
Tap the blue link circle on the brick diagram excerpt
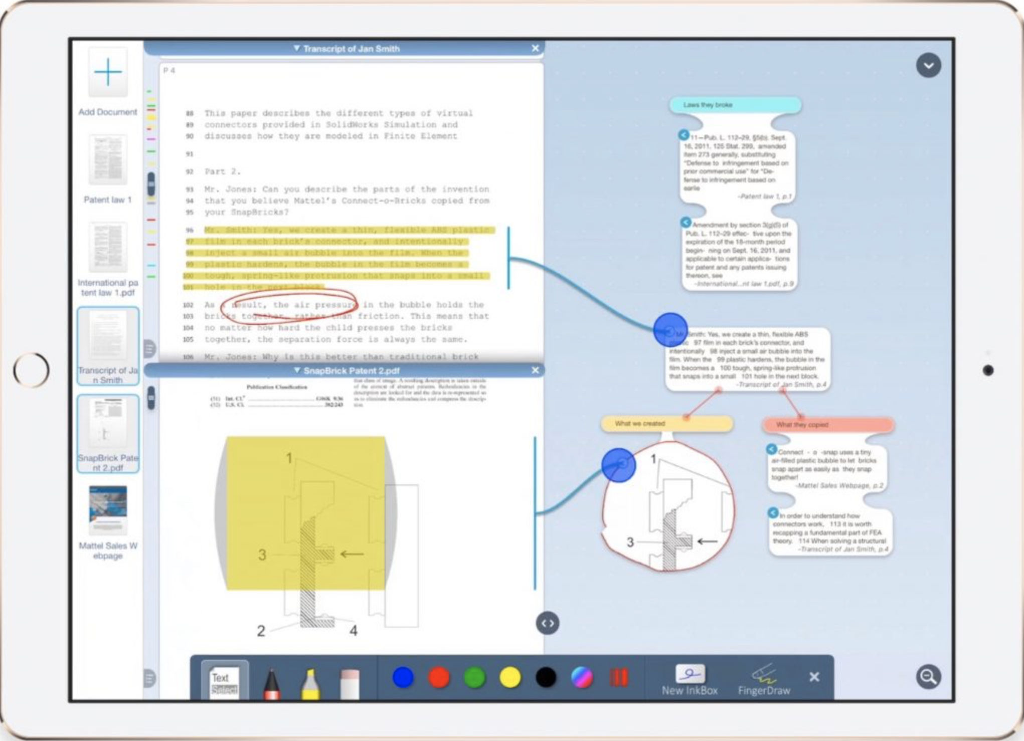pyautogui.click(x=619, y=465)
